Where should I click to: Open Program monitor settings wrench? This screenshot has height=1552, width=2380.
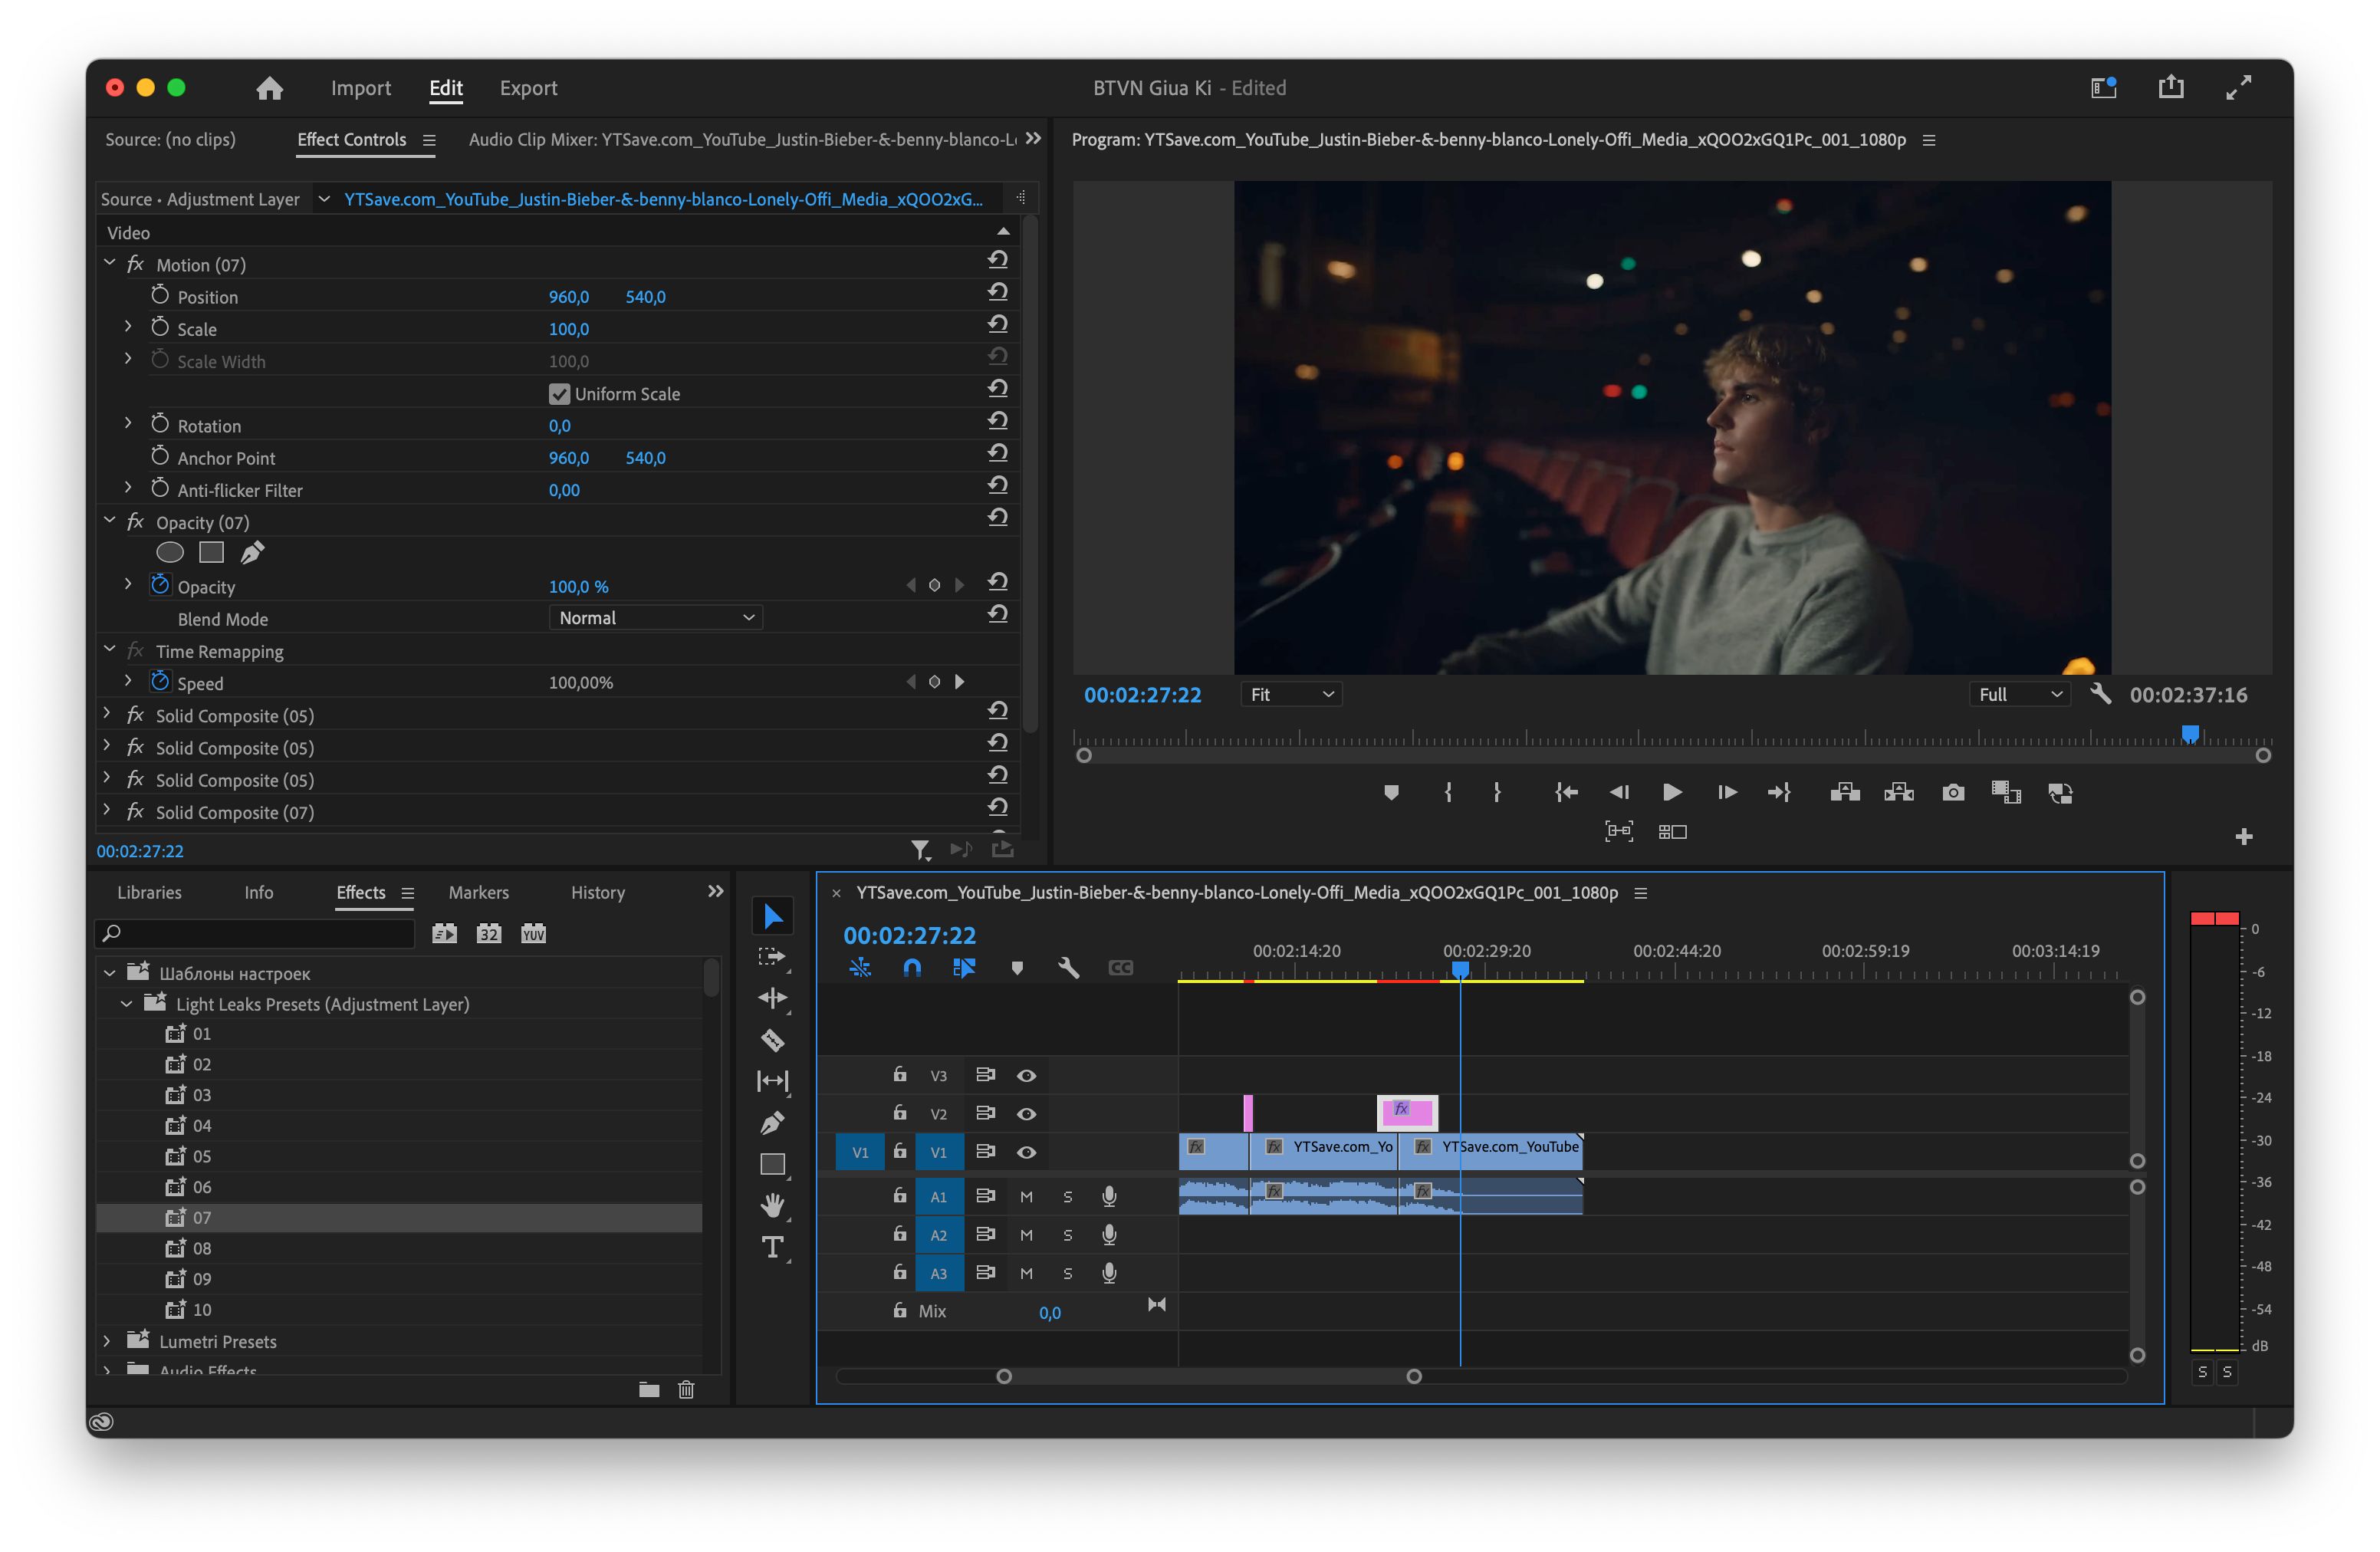[x=2100, y=694]
